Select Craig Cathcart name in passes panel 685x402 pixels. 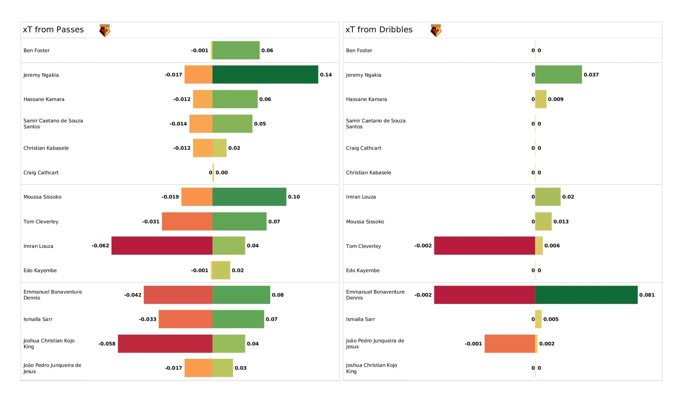point(41,173)
